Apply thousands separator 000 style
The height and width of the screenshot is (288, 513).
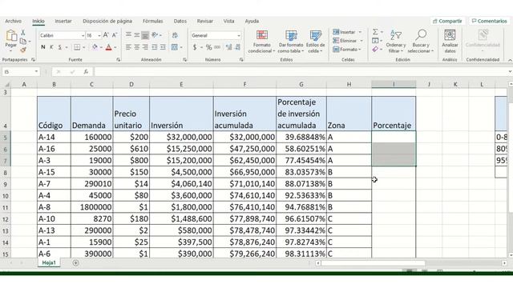click(217, 47)
